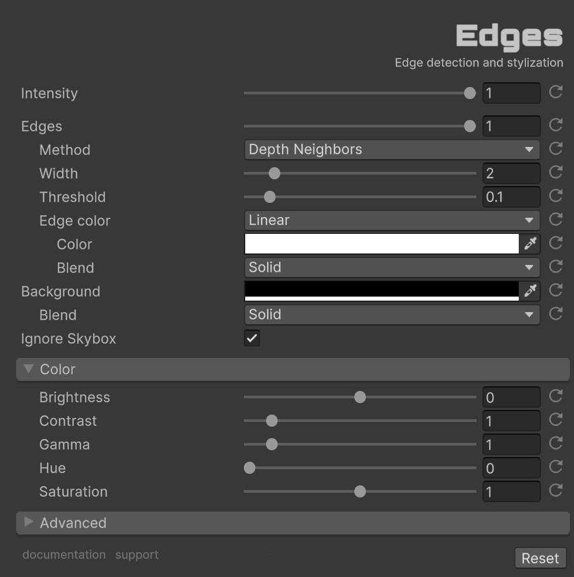Pick edge Color with the eyedropper icon

point(530,243)
